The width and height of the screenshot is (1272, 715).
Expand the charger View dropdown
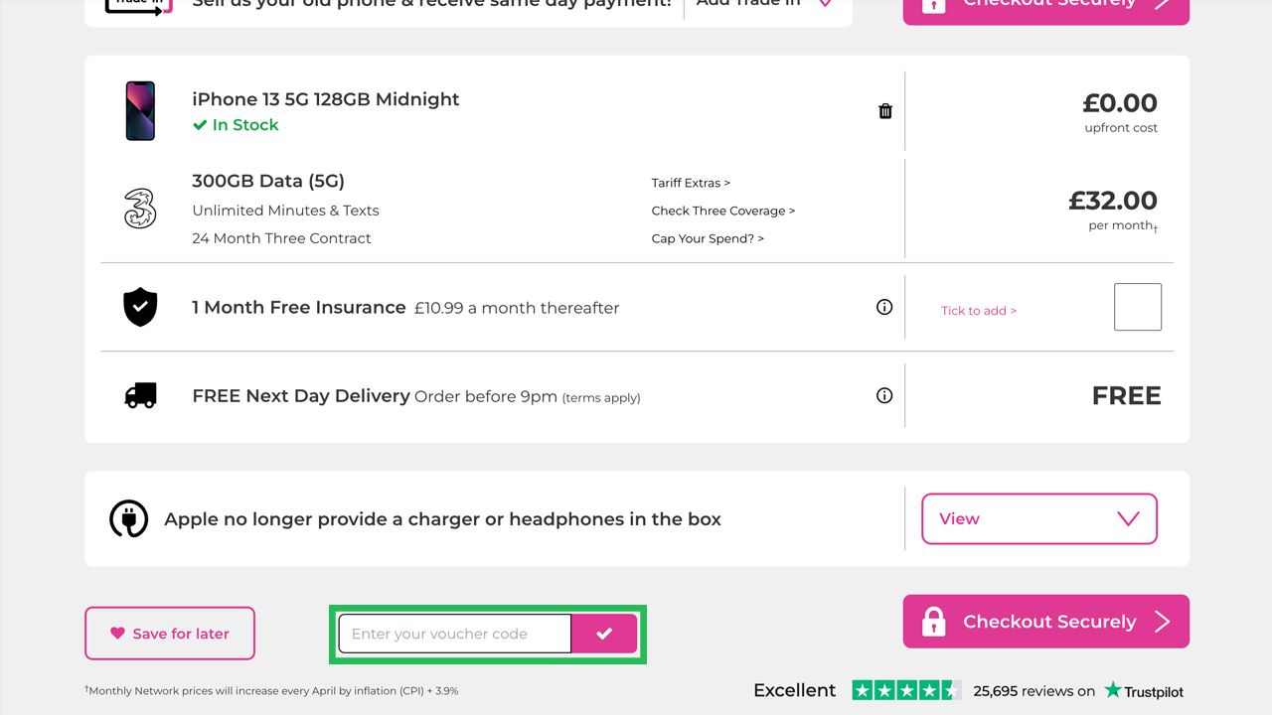click(x=1039, y=518)
